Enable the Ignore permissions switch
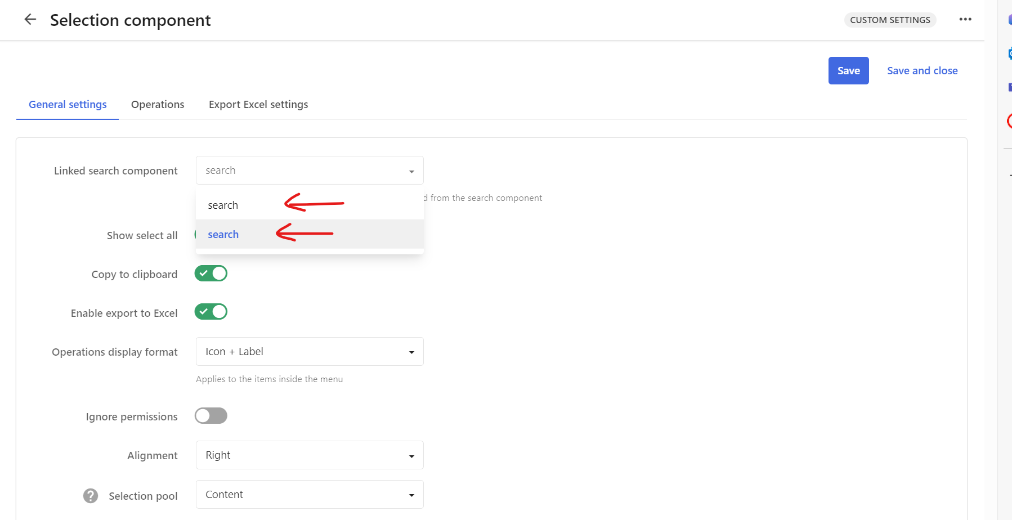The image size is (1012, 520). (211, 416)
